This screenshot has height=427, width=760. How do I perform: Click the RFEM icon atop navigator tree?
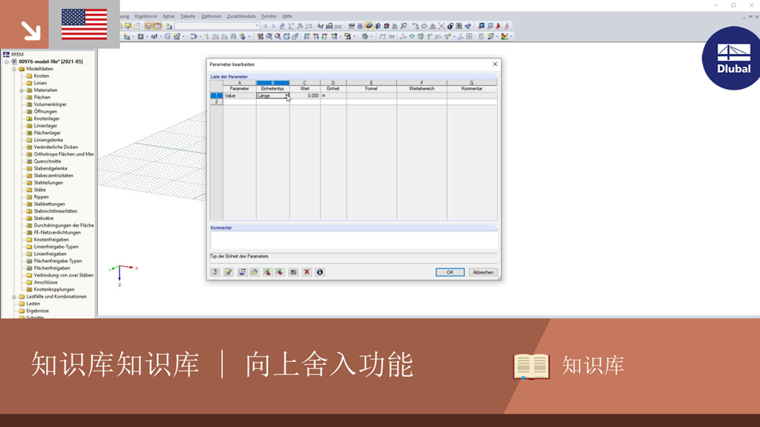(6, 54)
